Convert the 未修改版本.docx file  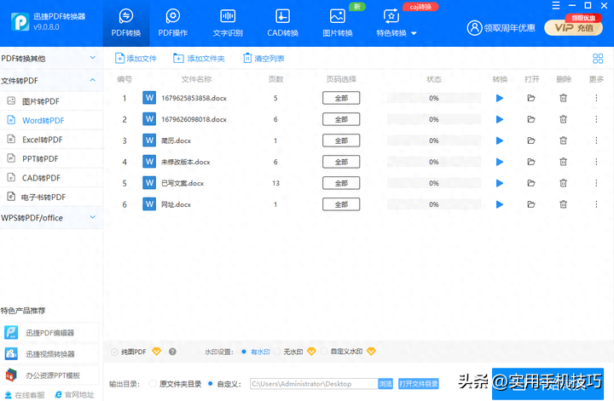point(499,162)
